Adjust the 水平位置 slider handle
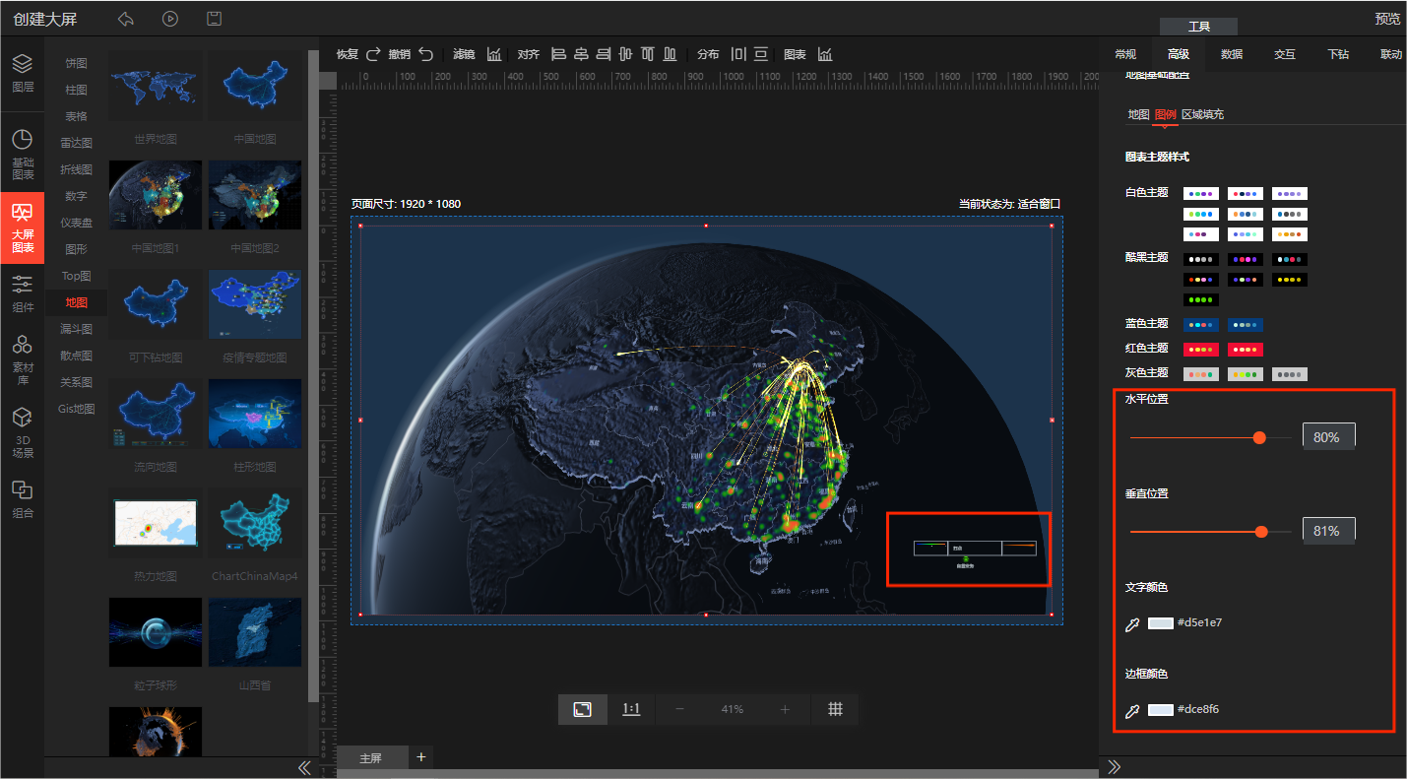 [x=1259, y=437]
